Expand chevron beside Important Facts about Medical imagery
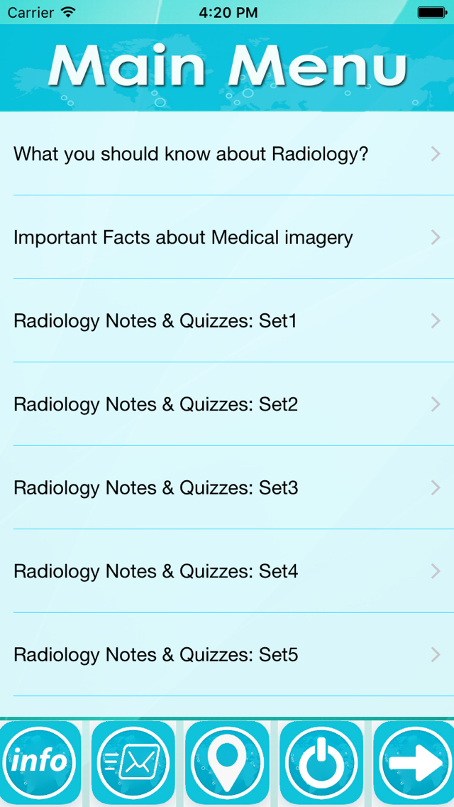 [x=436, y=237]
